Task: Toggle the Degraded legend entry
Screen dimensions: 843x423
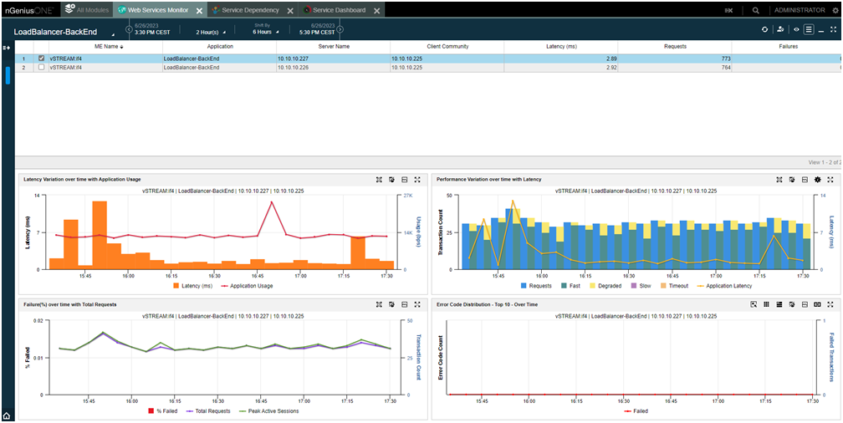Action: pos(605,286)
